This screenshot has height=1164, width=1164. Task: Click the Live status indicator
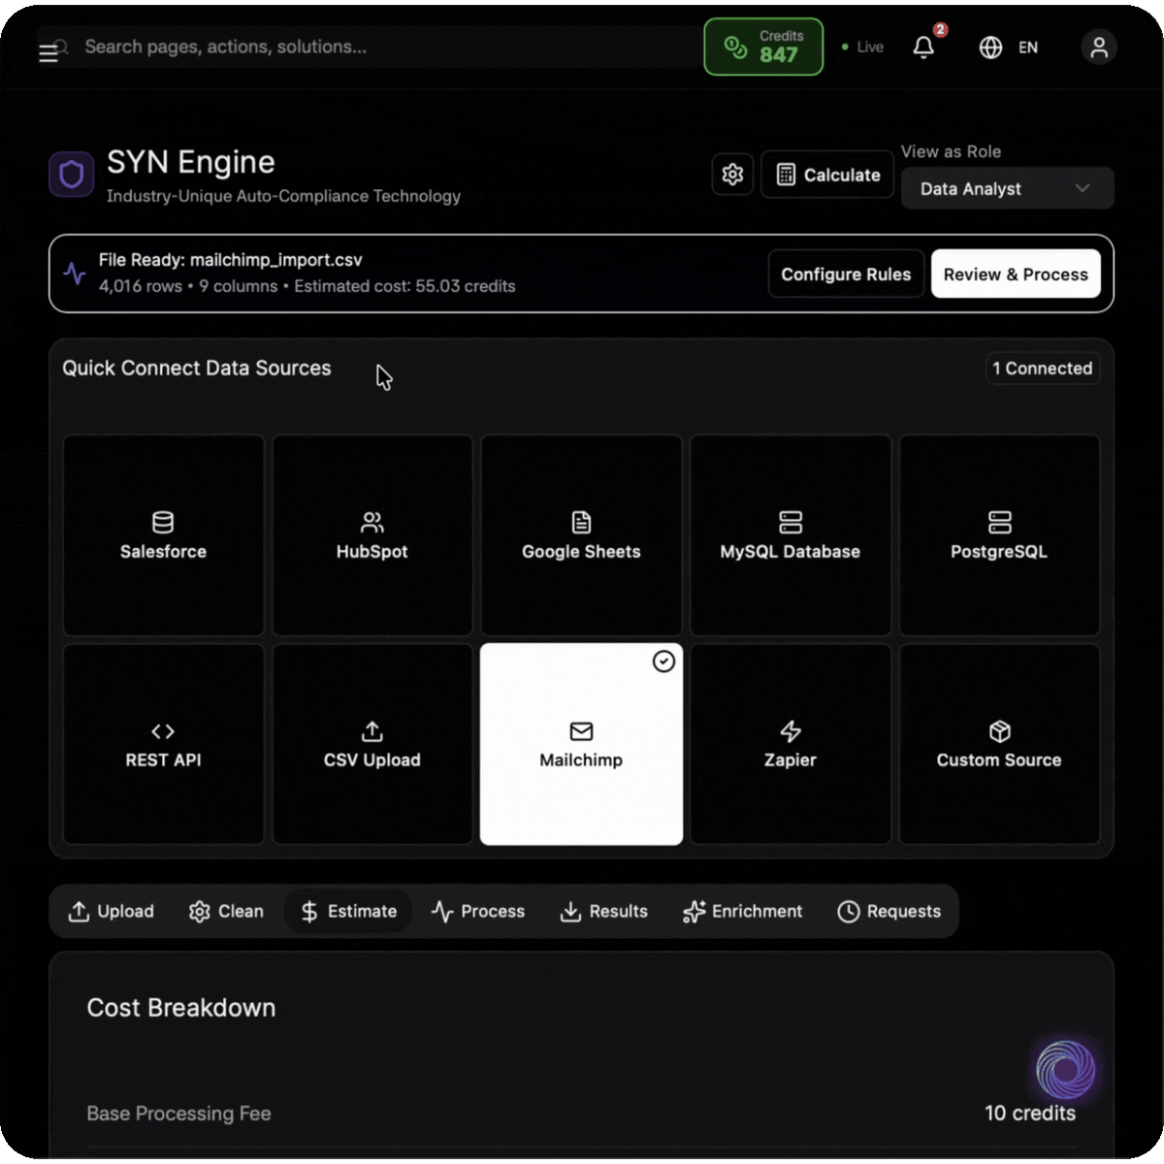click(862, 48)
